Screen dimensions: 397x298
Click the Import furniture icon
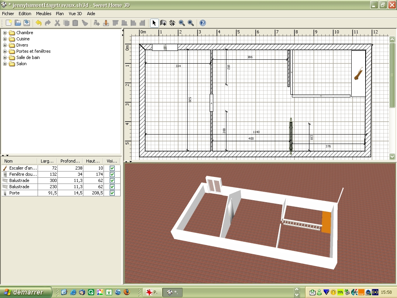(x=106, y=23)
